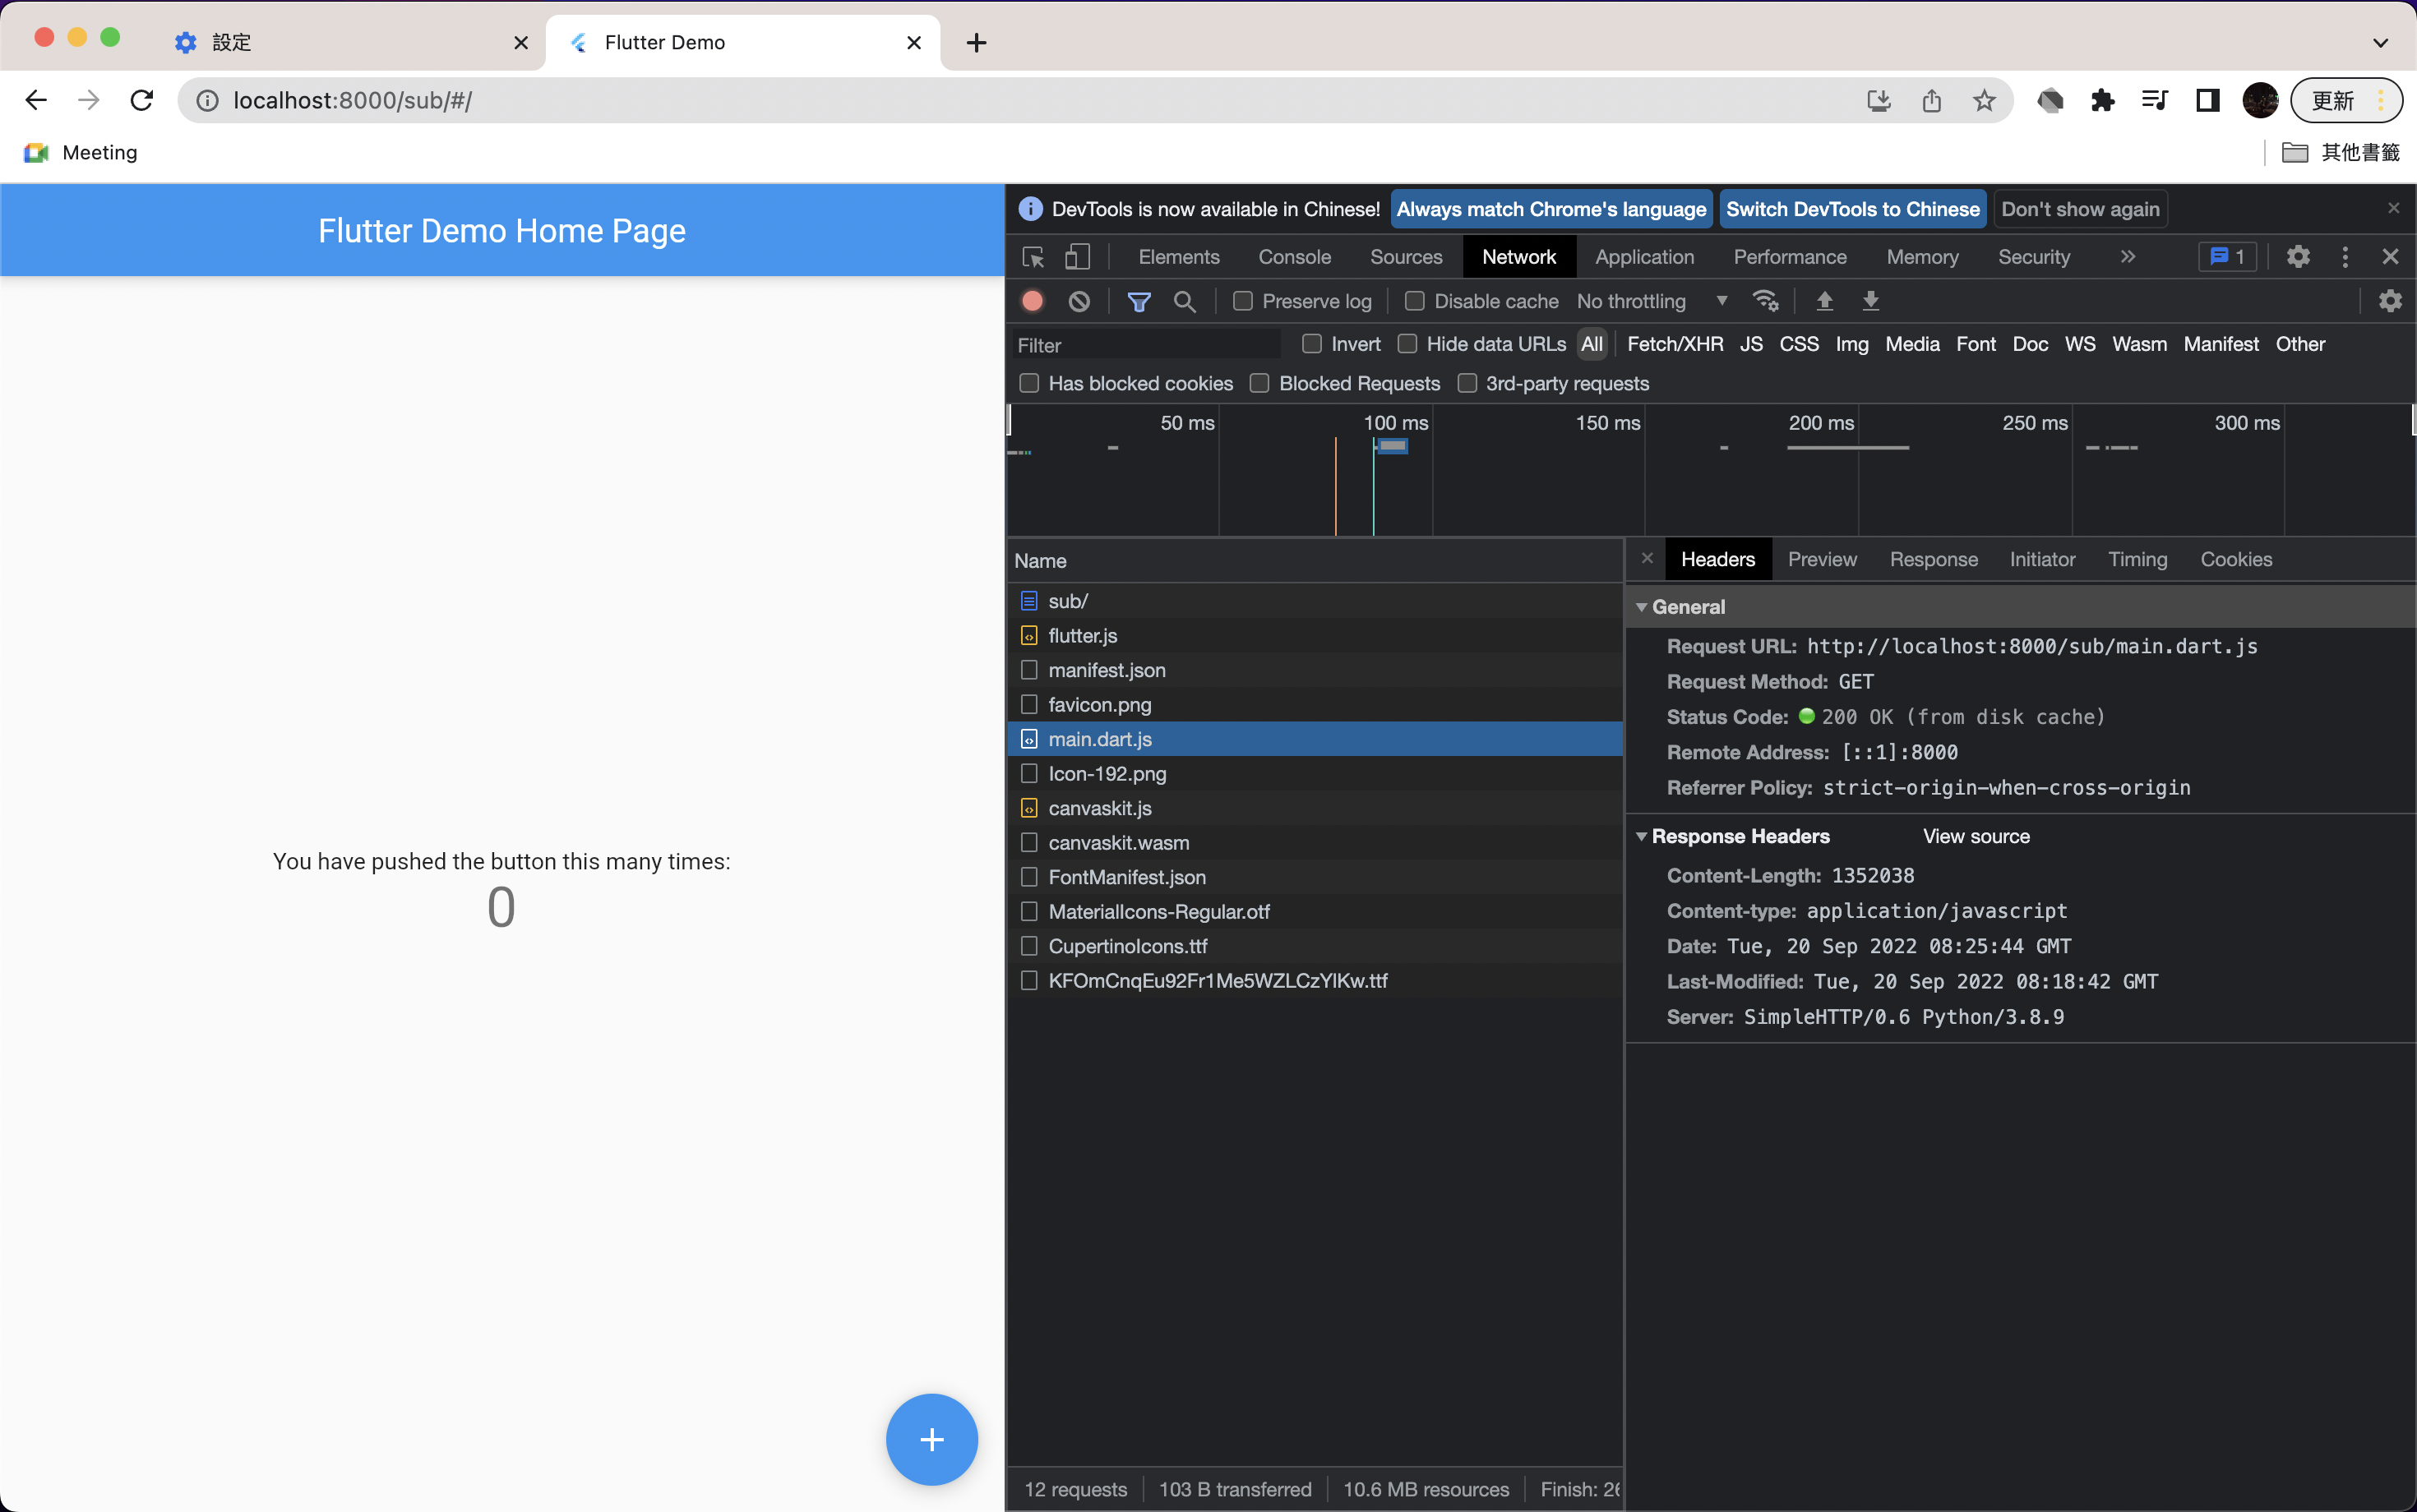The width and height of the screenshot is (2417, 1512).
Task: Open the network request search
Action: tap(1185, 301)
